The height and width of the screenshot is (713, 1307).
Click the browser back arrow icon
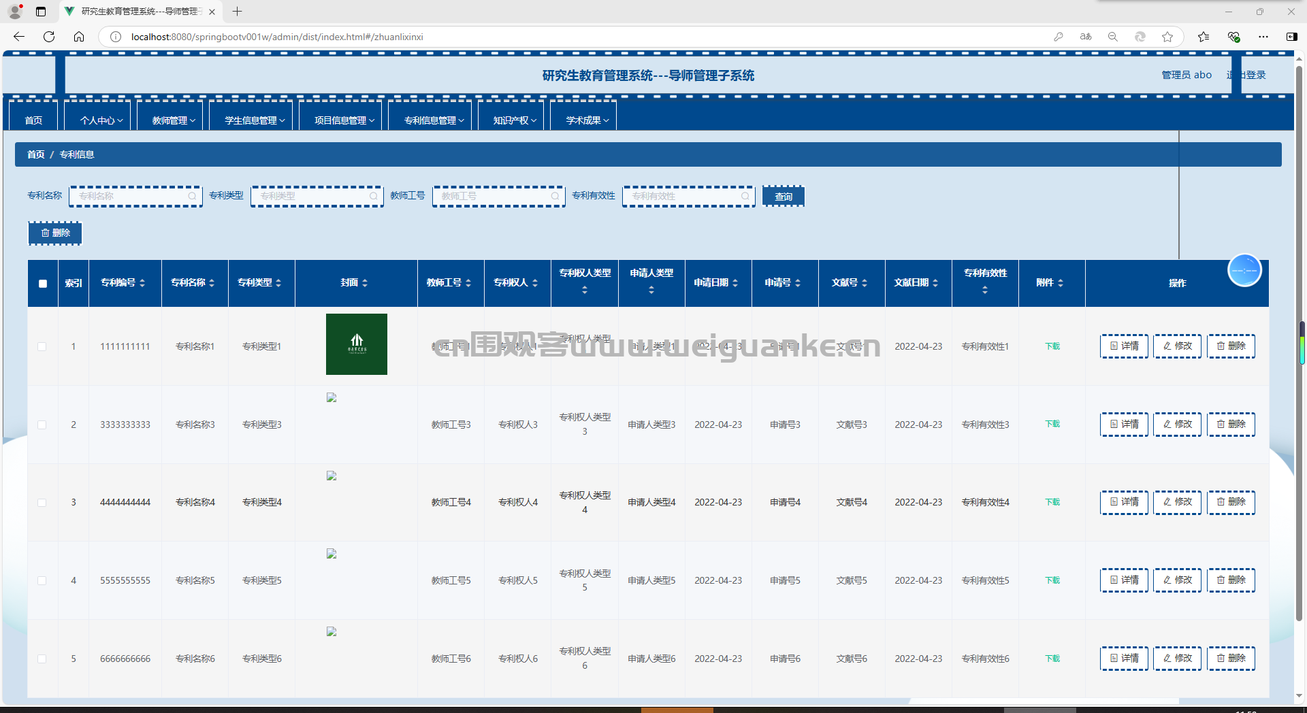point(19,37)
